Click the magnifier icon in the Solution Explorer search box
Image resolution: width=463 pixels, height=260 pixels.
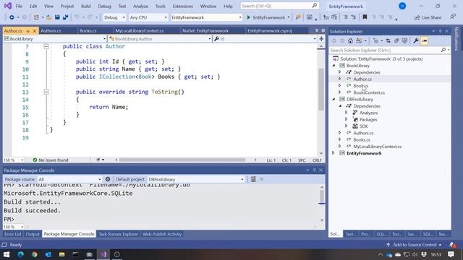click(443, 50)
